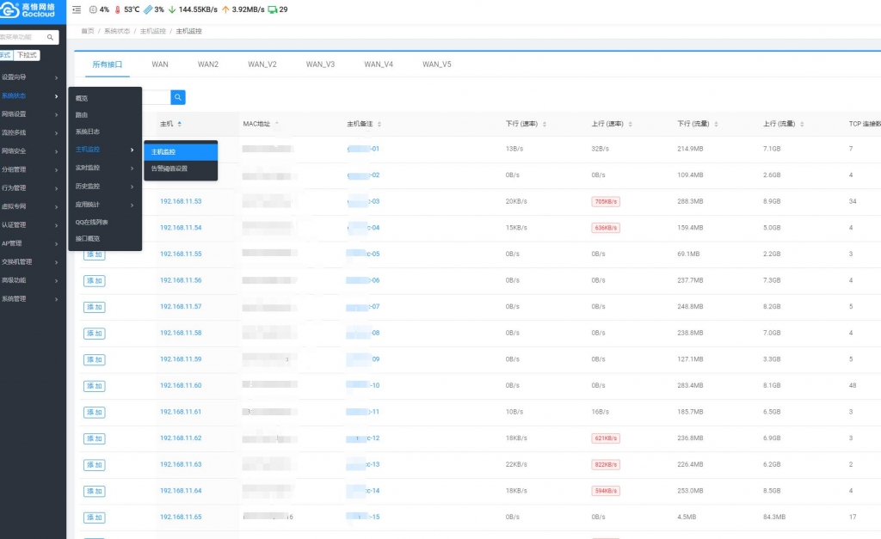Click the CPU usage icon in top bar
This screenshot has width=881, height=539.
93,9
